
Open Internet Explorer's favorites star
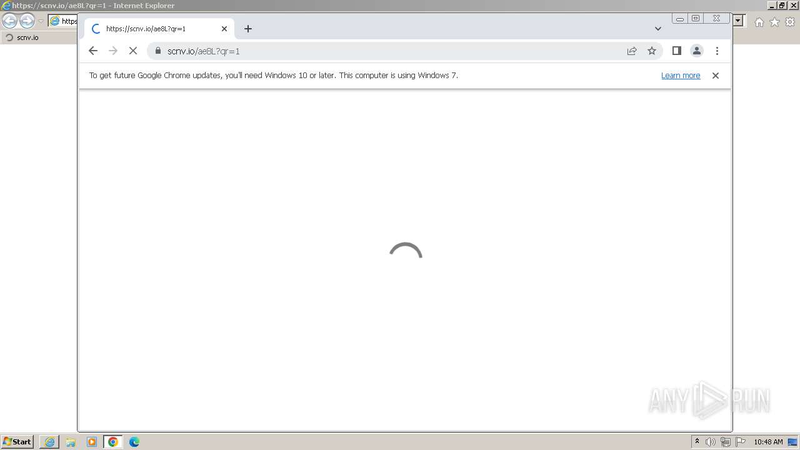pos(774,22)
